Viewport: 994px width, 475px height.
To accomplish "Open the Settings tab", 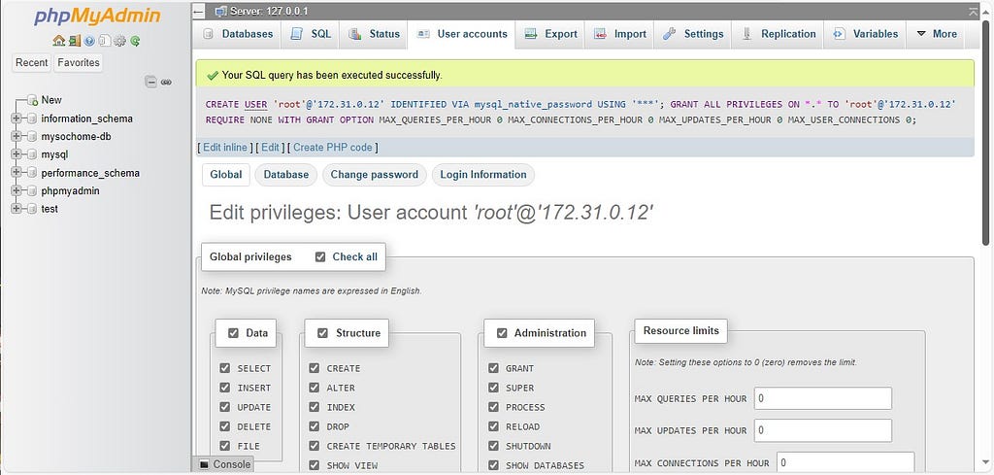I will click(x=693, y=34).
